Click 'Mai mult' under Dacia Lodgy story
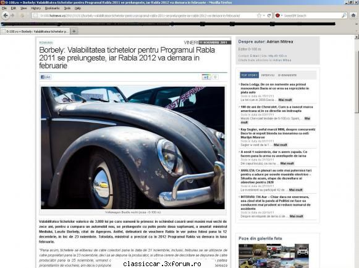359x268 pixels. click(285, 100)
